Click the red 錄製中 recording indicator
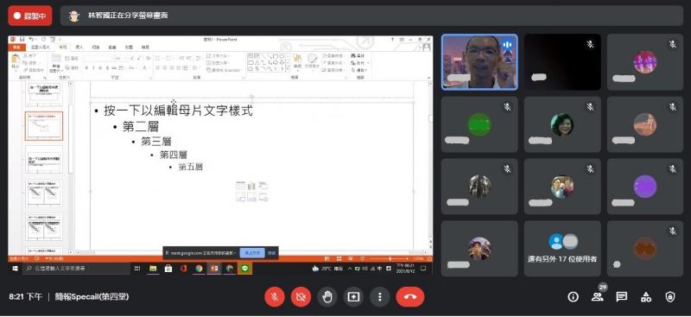 (x=30, y=16)
